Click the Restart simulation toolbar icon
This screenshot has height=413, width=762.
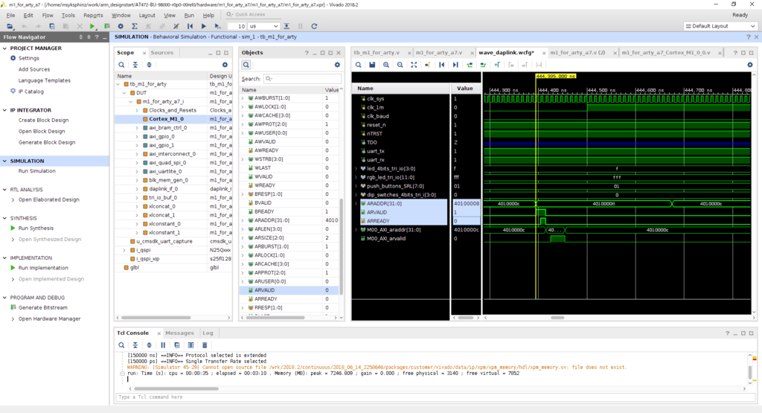click(x=190, y=26)
